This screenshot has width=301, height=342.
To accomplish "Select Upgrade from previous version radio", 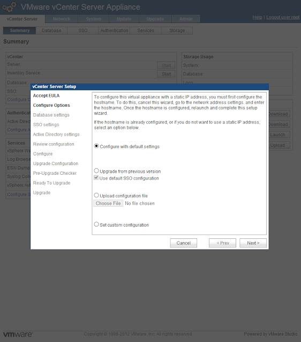I will point(96,171).
